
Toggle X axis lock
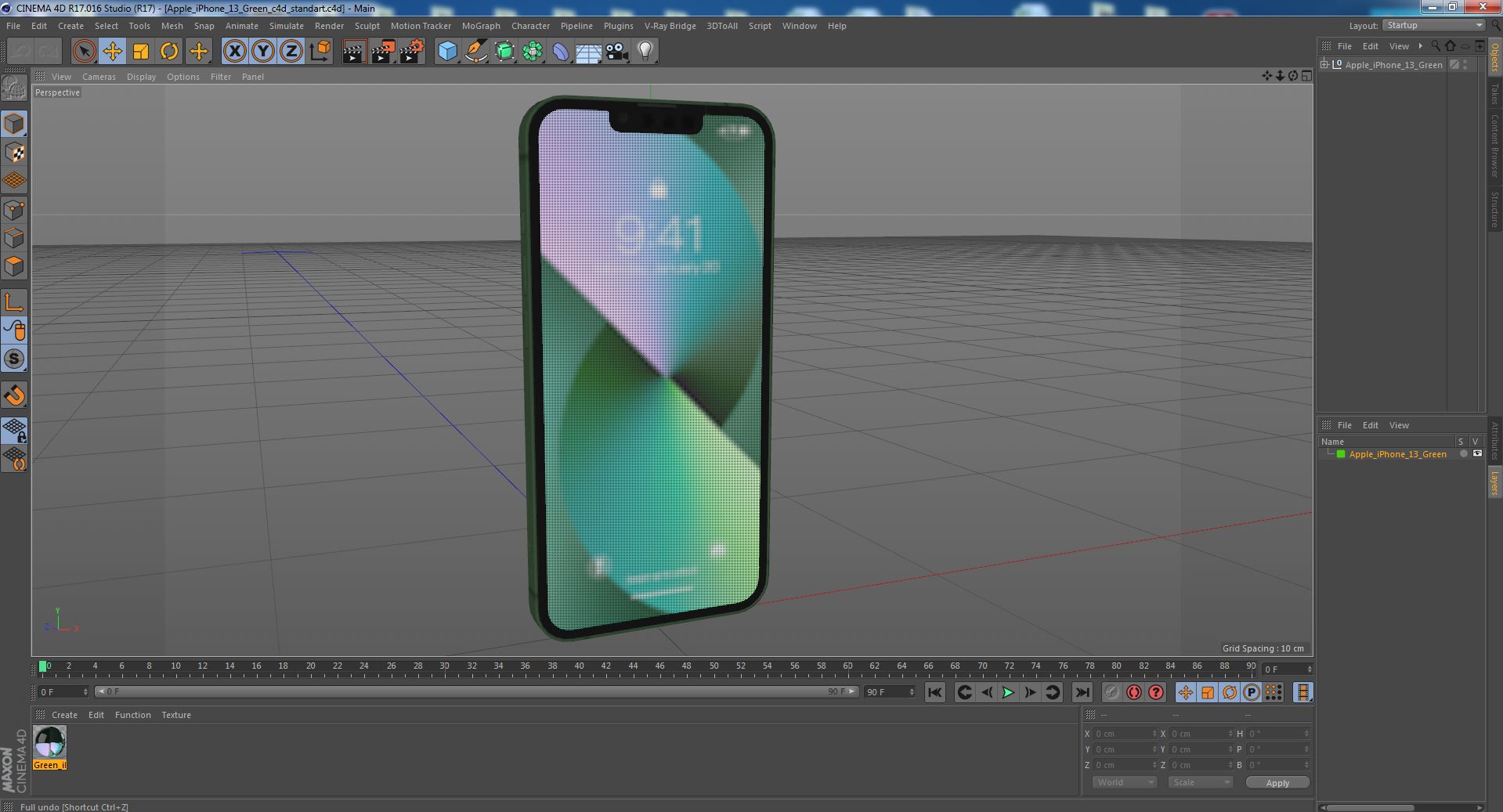point(234,52)
